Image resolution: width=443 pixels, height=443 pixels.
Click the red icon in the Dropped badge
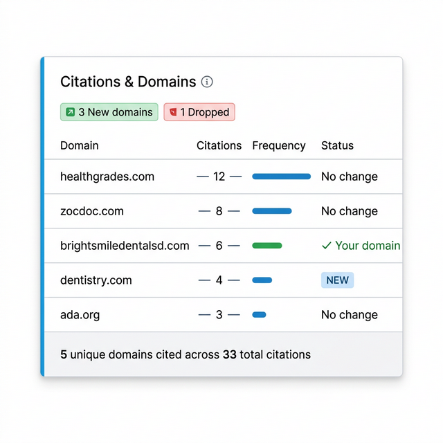(173, 112)
